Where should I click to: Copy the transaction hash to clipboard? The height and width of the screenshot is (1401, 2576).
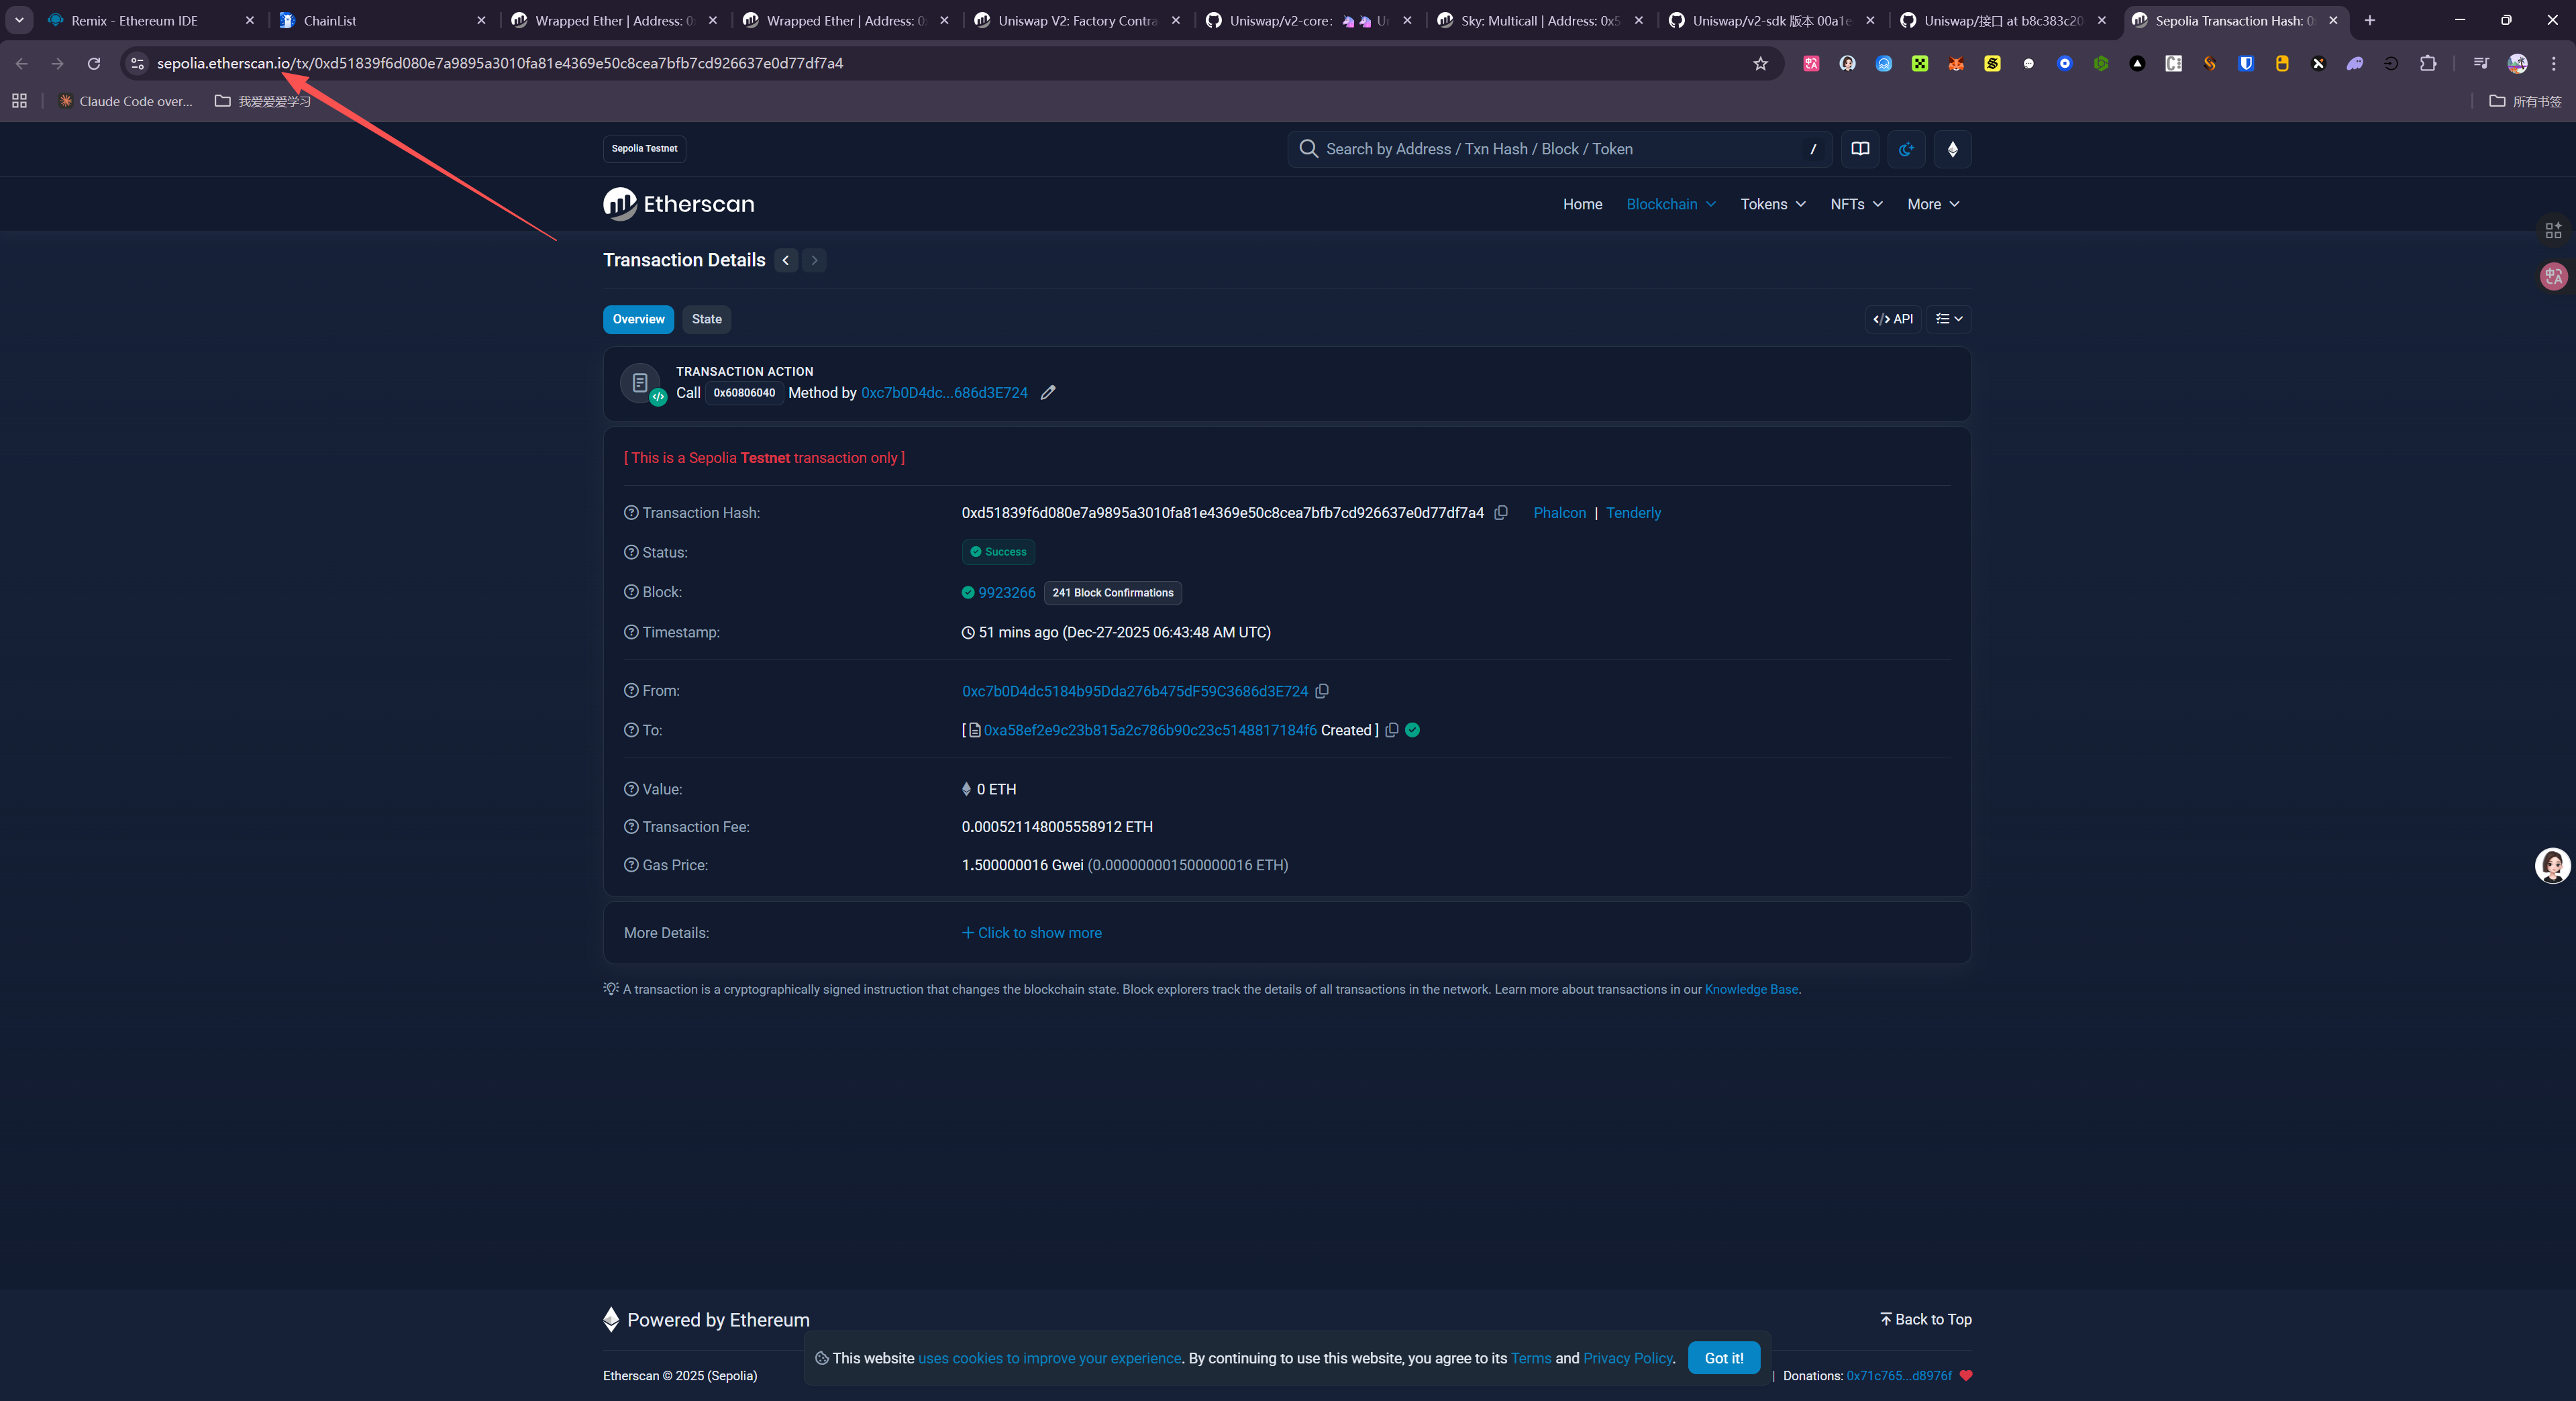[x=1501, y=513]
